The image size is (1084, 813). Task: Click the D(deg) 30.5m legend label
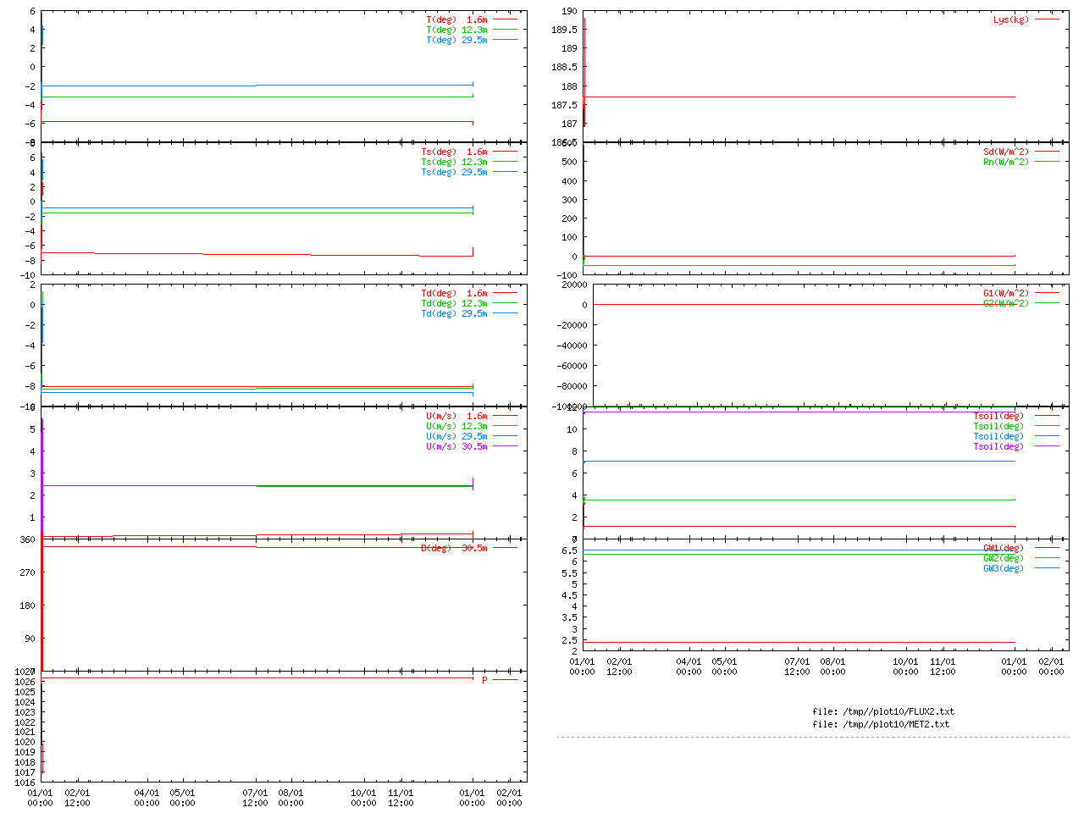click(454, 548)
